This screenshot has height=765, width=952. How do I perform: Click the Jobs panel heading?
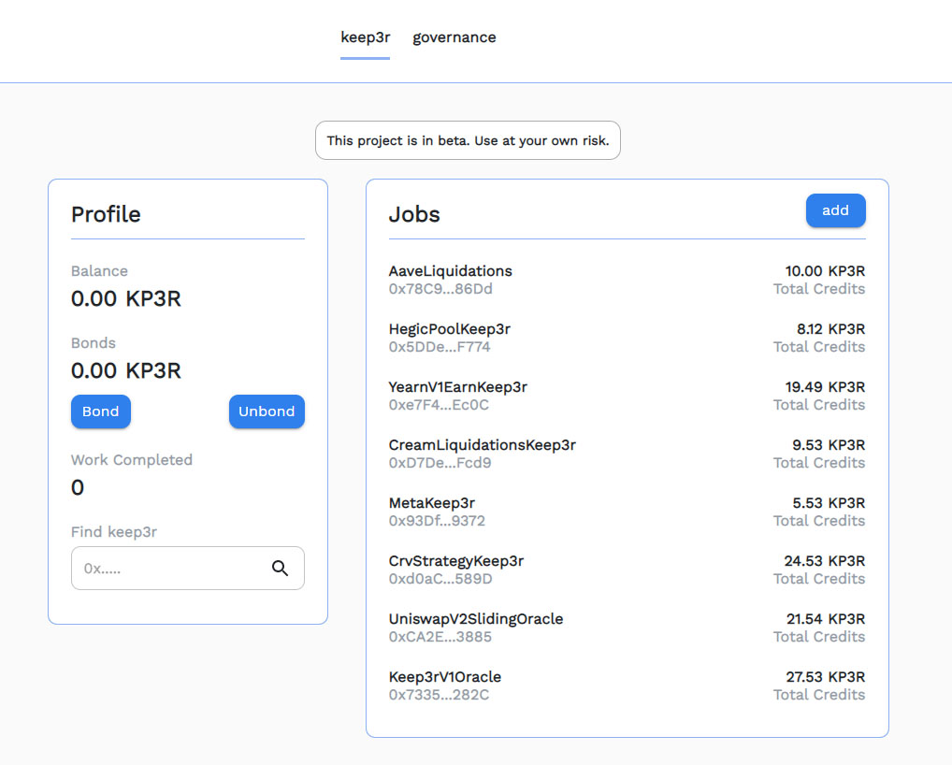click(413, 214)
